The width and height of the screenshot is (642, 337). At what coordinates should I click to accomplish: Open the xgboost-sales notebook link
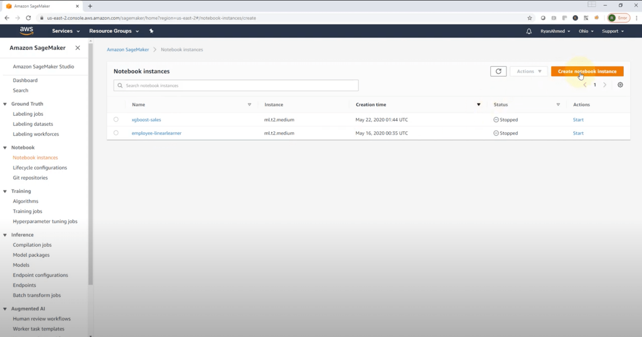[146, 120]
